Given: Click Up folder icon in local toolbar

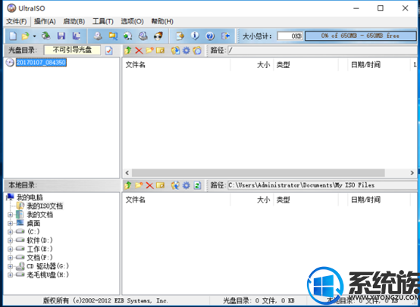Looking at the screenshot, I should [x=128, y=185].
